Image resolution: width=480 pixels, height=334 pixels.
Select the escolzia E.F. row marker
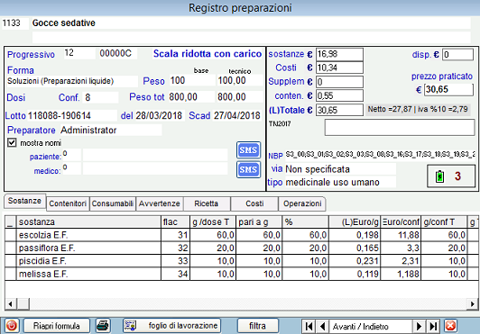coord(11,235)
